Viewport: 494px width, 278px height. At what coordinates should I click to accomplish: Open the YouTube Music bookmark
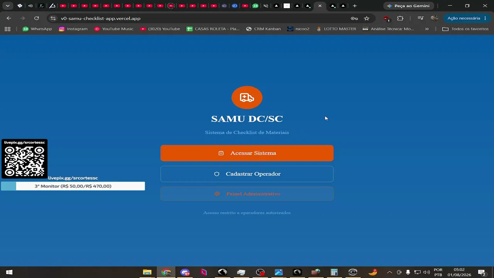pyautogui.click(x=114, y=29)
